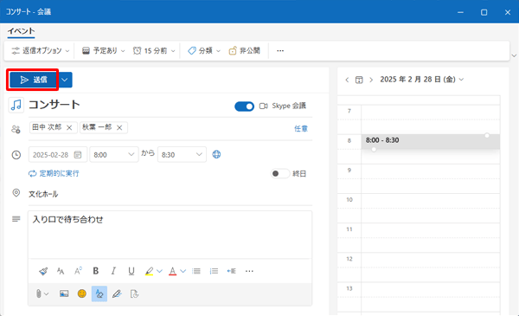Click the superscript font icon

pyautogui.click(x=78, y=271)
